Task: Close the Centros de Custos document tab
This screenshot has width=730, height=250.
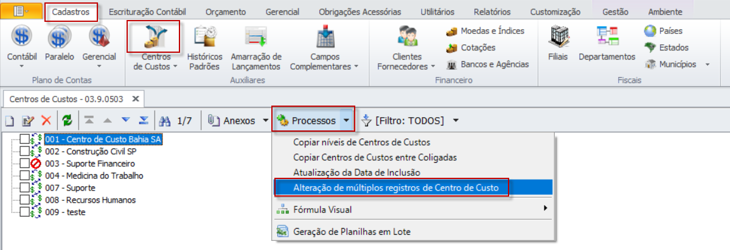Action: coord(136,98)
